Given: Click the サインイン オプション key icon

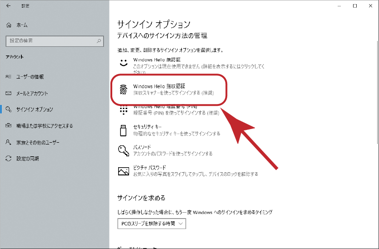Looking at the screenshot, I should click(x=9, y=109).
